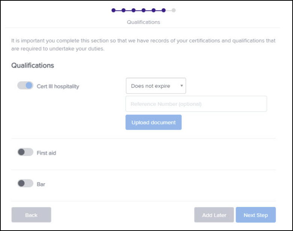Go back with the Back button
The image size is (293, 231).
[x=31, y=215]
